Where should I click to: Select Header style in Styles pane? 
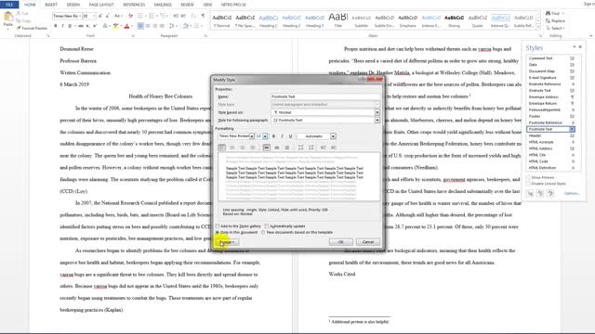(x=551, y=135)
